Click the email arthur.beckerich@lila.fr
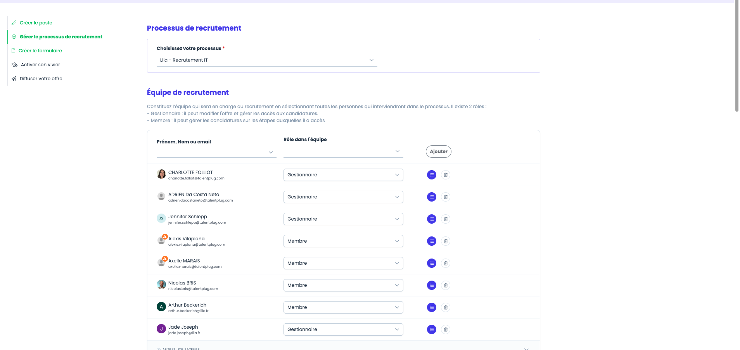 (x=188, y=311)
